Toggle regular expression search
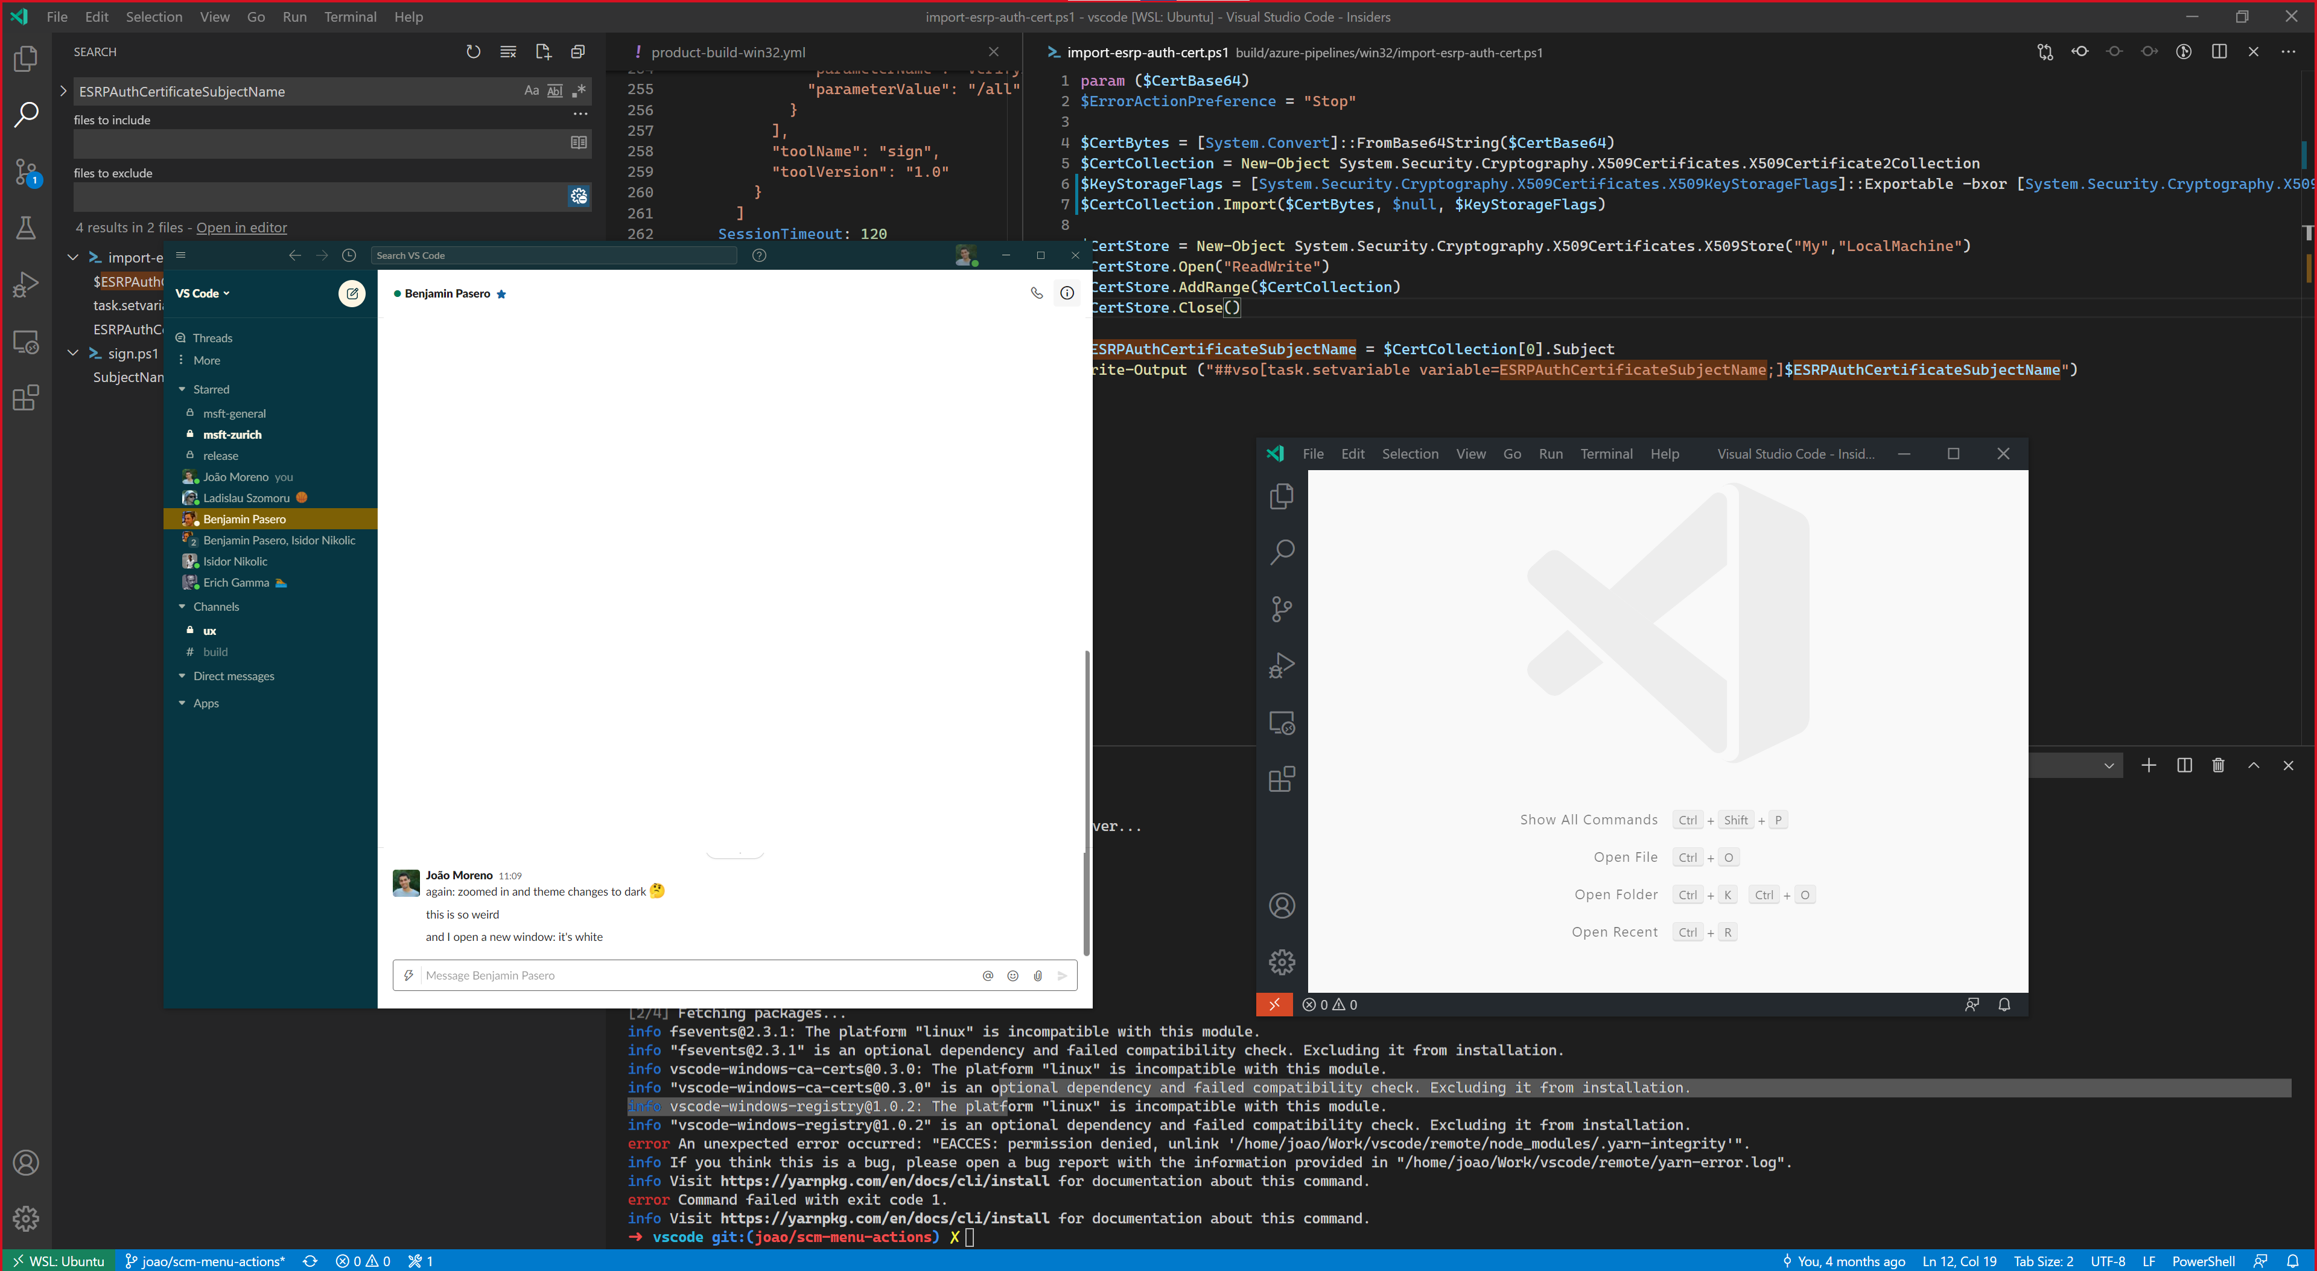 click(579, 90)
